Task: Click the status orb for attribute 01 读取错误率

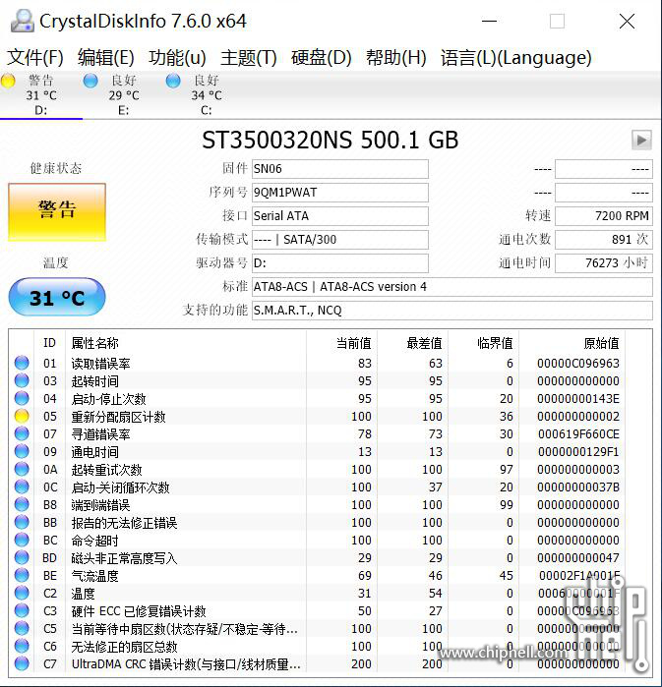Action: (22, 363)
